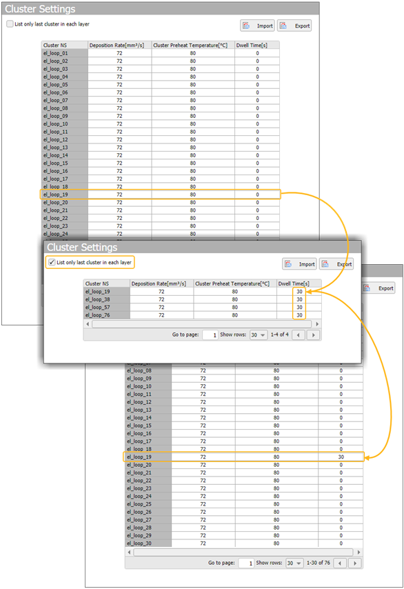Click Export in the middle Cluster Settings dialog
Viewport: 404px width, 589px height.
(x=336, y=263)
